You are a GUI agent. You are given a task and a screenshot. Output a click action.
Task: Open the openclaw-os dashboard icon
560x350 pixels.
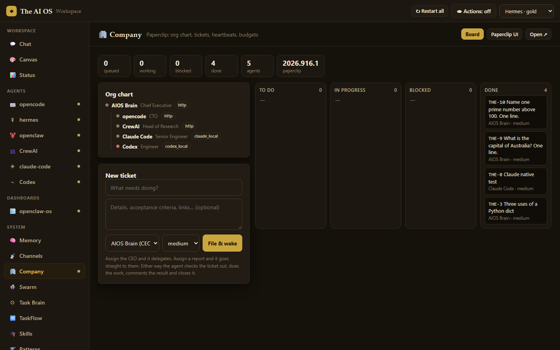coord(13,211)
